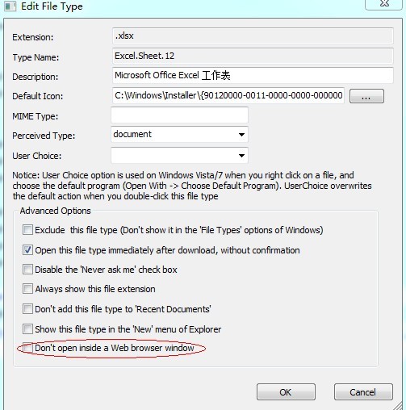The width and height of the screenshot is (406, 410).
Task: Open the User Choice dropdown arrow
Action: tap(241, 155)
